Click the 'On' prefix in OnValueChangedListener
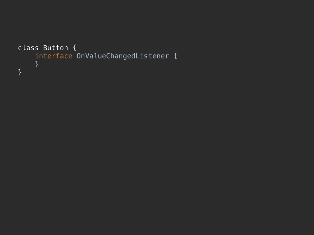 [x=81, y=56]
